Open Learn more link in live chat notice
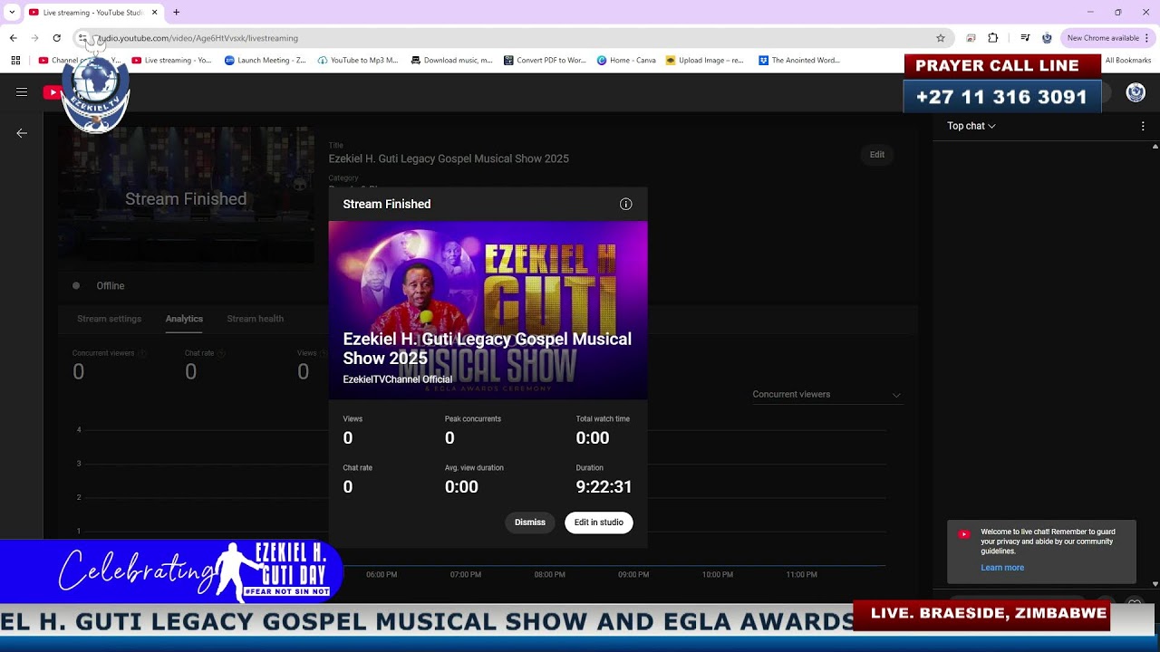 pos(1002,568)
